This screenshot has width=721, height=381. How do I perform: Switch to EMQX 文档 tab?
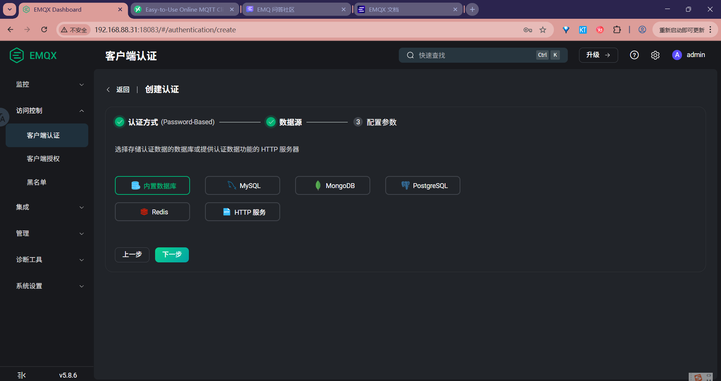[408, 9]
